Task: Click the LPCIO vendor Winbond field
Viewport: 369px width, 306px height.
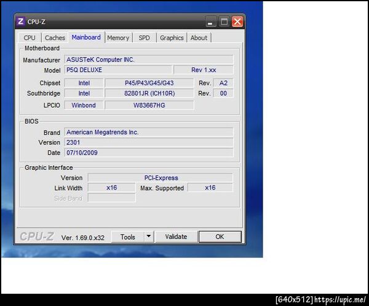Action: [x=84, y=105]
